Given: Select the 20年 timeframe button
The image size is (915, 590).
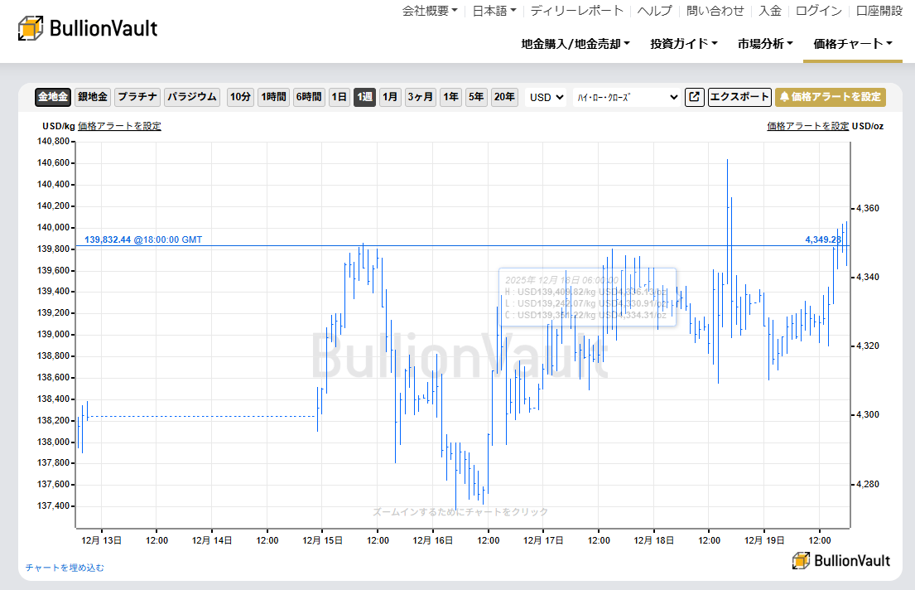Looking at the screenshot, I should [504, 97].
